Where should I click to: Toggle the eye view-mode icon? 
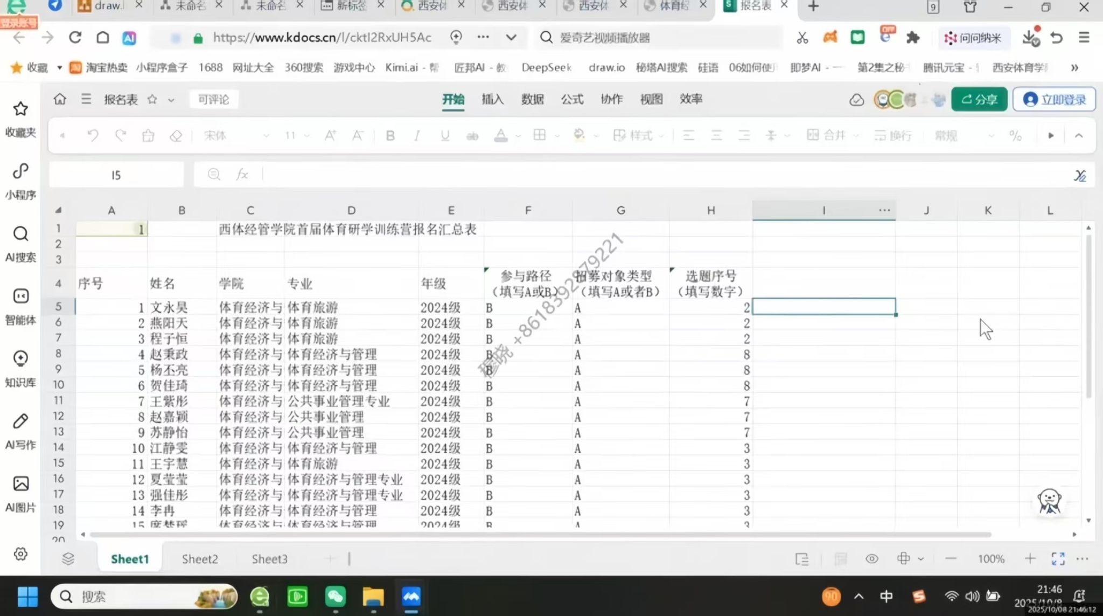tap(871, 559)
